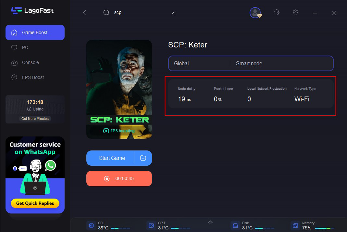Stop boosting timer 00:00:45 button

click(119, 179)
